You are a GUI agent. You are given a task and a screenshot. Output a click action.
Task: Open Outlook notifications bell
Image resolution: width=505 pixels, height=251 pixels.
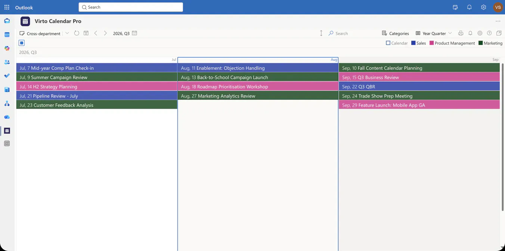coord(470,7)
